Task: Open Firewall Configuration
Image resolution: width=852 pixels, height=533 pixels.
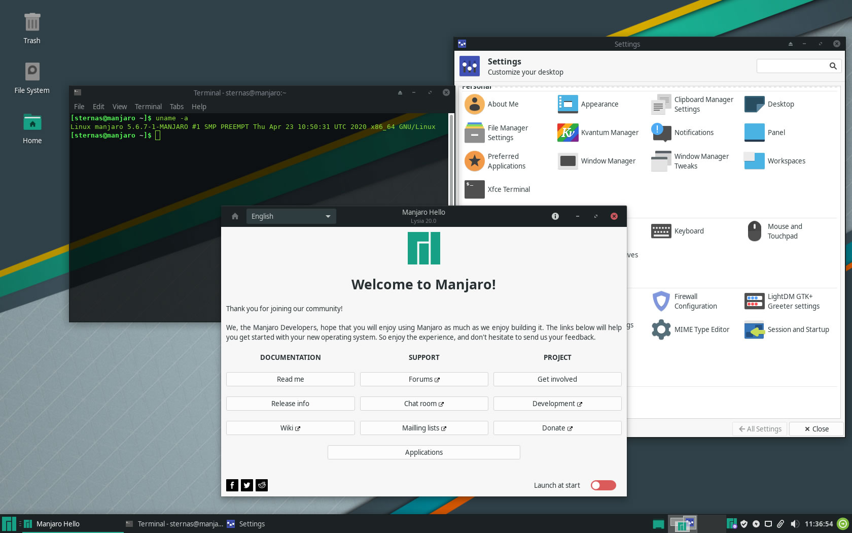Action: (684, 301)
